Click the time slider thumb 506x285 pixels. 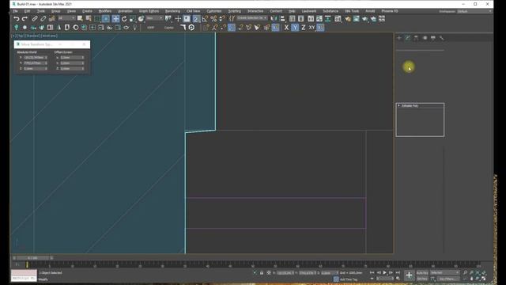tap(32, 258)
